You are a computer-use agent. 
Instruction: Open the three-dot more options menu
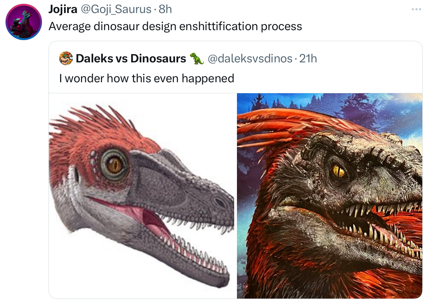pos(416,9)
